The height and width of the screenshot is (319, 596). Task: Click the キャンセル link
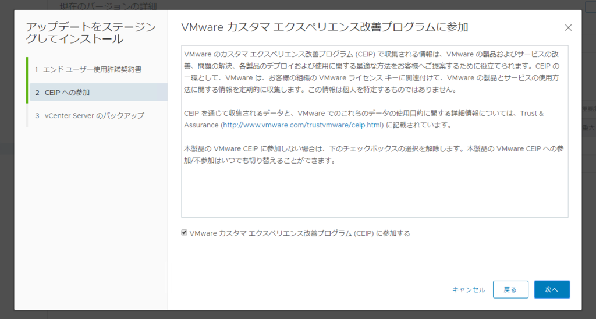(x=469, y=290)
